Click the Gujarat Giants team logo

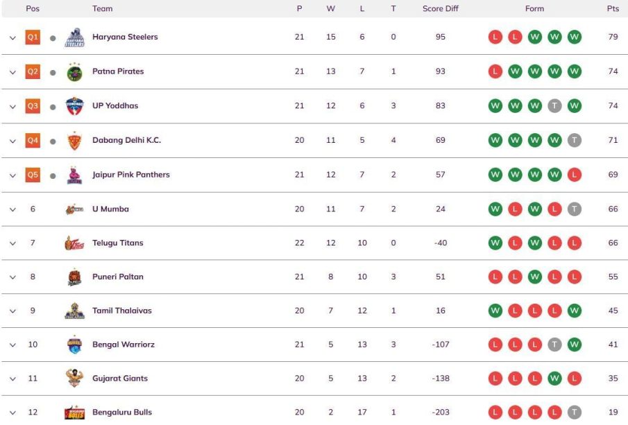(74, 378)
